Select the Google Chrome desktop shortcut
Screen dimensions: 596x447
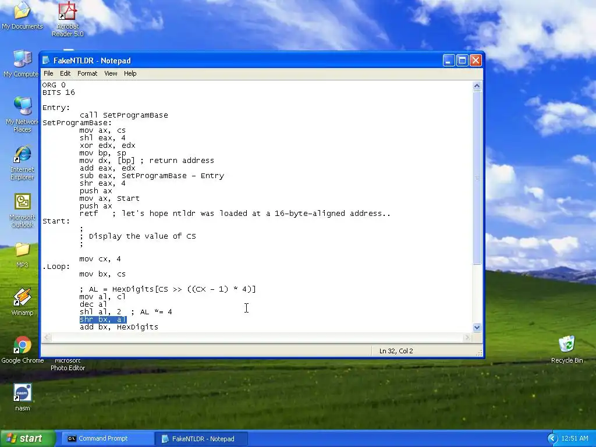pyautogui.click(x=22, y=350)
